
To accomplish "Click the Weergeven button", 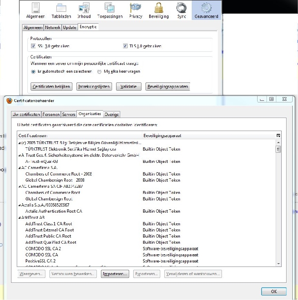I will (x=31, y=274).
